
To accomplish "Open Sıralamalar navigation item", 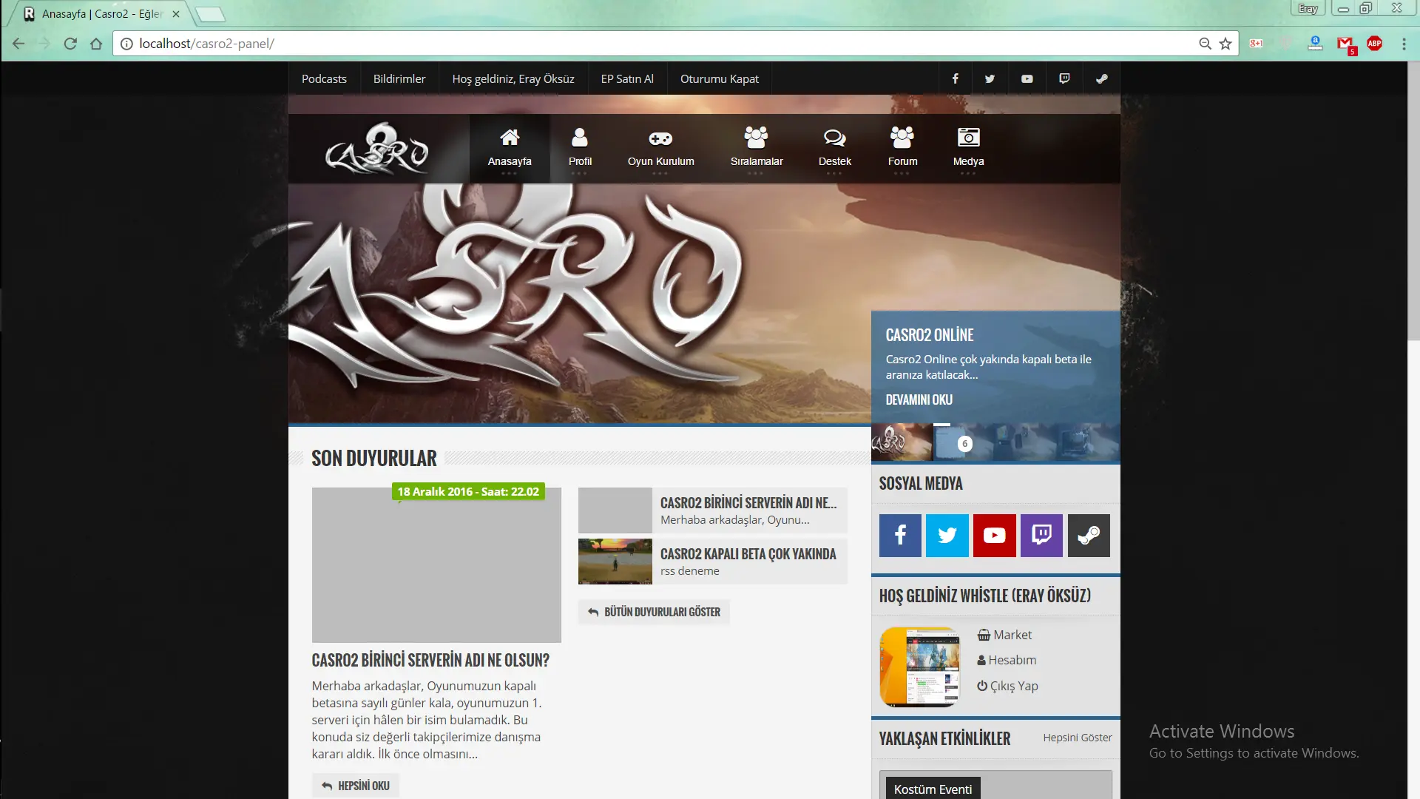I will (x=757, y=149).
